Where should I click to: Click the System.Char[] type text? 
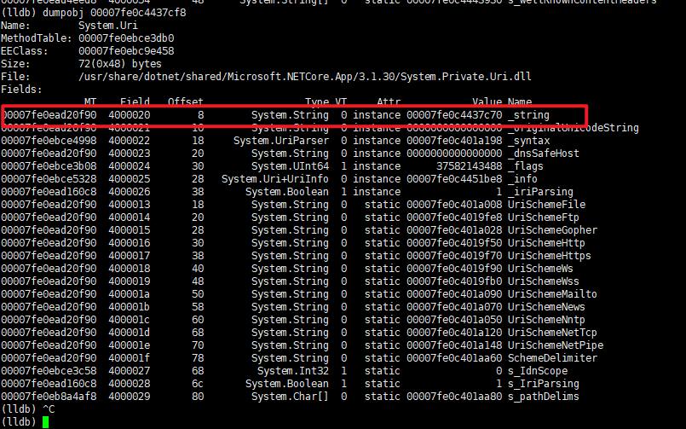click(x=290, y=397)
